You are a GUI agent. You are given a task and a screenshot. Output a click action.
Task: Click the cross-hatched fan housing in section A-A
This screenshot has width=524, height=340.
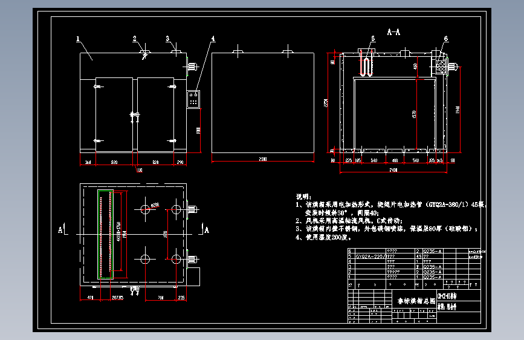pos(441,67)
